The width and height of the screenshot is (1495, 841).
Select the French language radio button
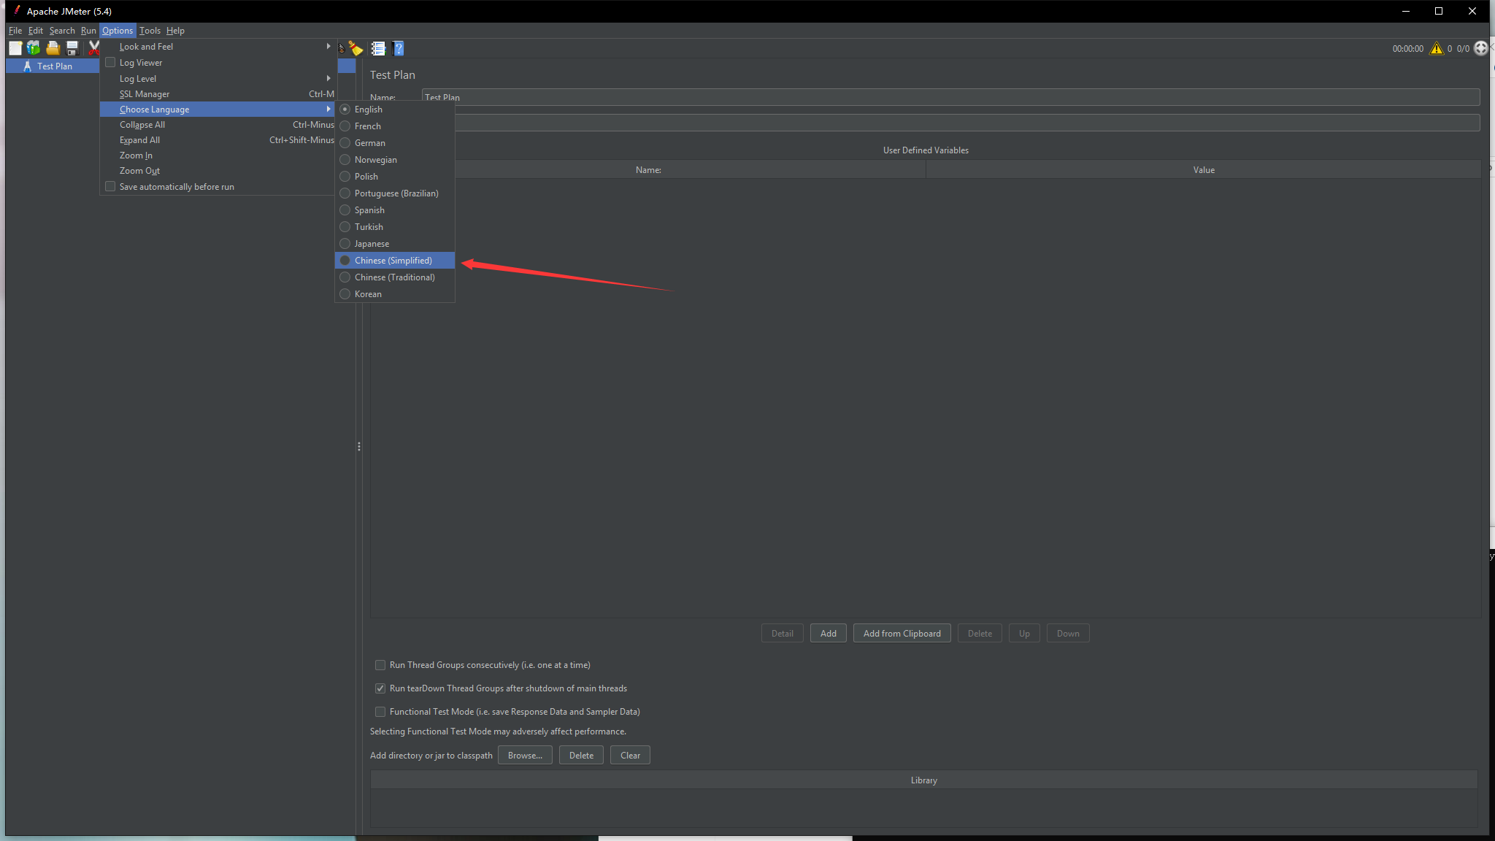(x=345, y=126)
